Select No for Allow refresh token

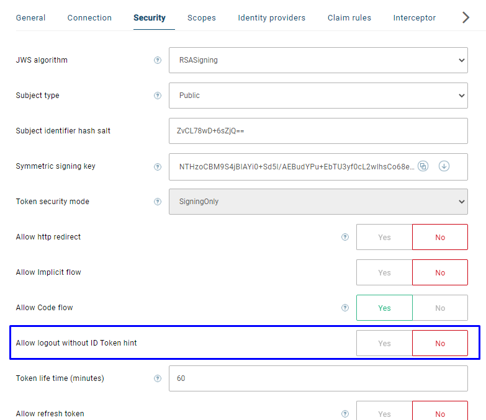[440, 411]
